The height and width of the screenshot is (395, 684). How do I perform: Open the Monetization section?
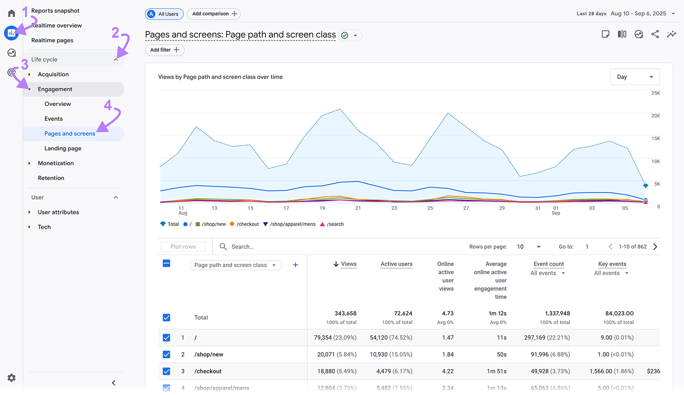[x=55, y=163]
